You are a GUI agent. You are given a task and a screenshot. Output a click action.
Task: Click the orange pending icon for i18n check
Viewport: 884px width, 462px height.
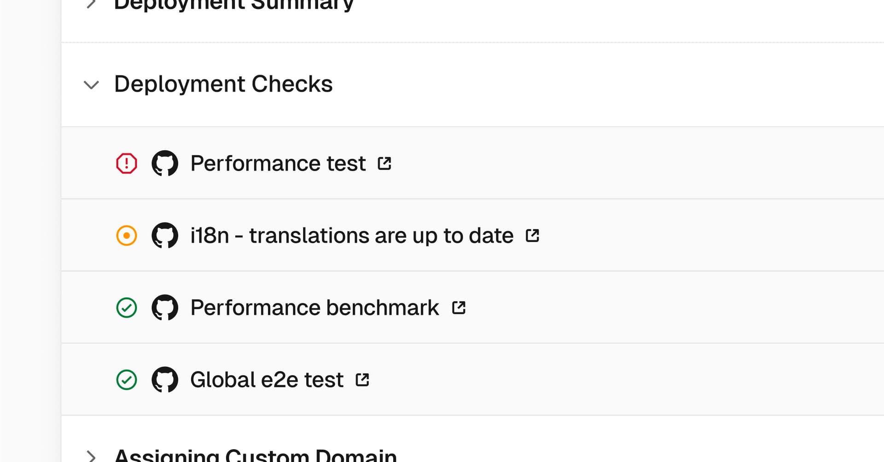click(x=127, y=236)
